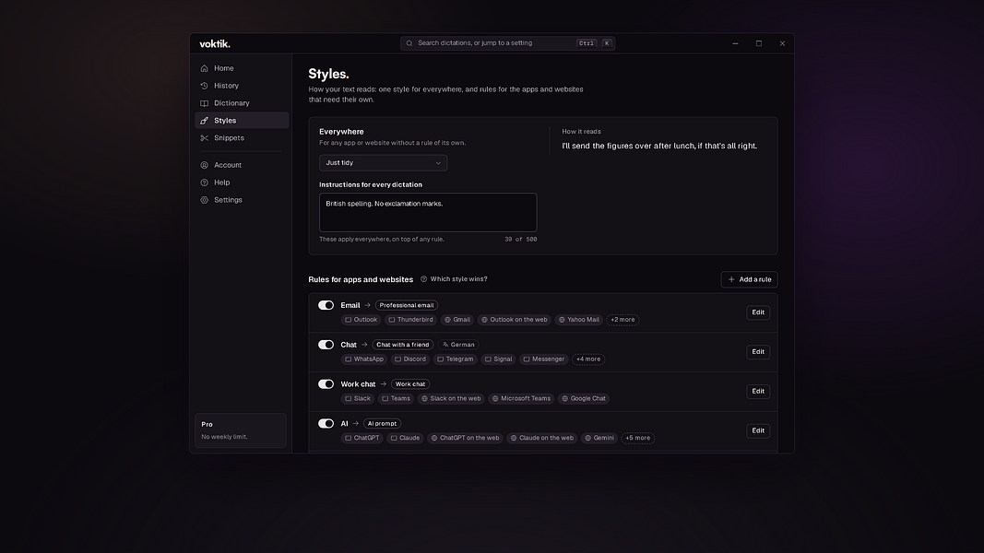The width and height of the screenshot is (984, 553).
Task: Click the Google Chat website chip
Action: 584,399
